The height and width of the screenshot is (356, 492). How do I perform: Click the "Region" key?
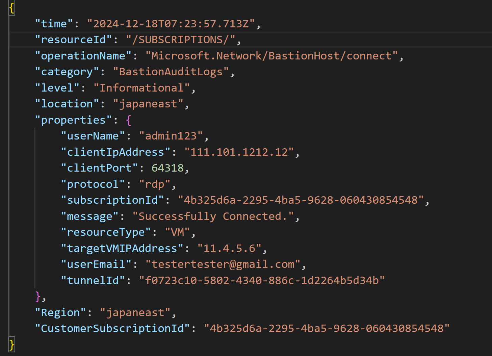point(60,312)
